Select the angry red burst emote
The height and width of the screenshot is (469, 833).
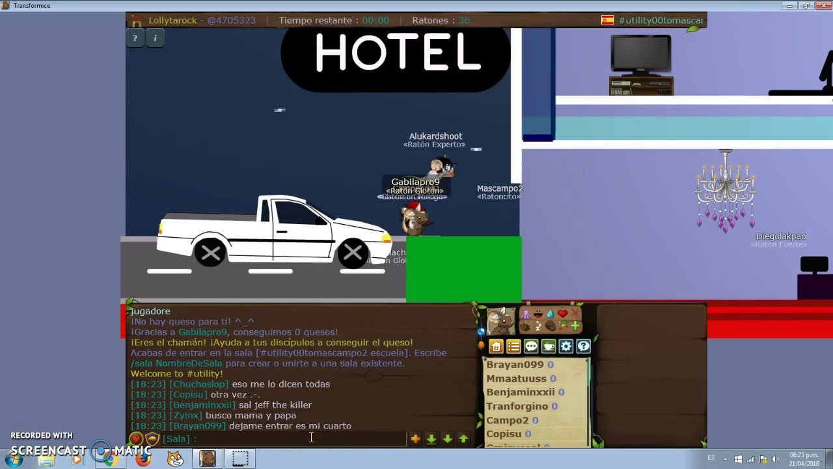coord(575,314)
